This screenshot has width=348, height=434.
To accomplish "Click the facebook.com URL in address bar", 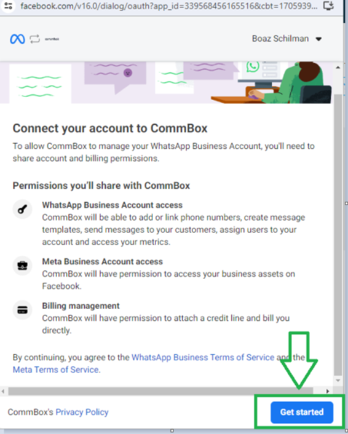I will (169, 6).
